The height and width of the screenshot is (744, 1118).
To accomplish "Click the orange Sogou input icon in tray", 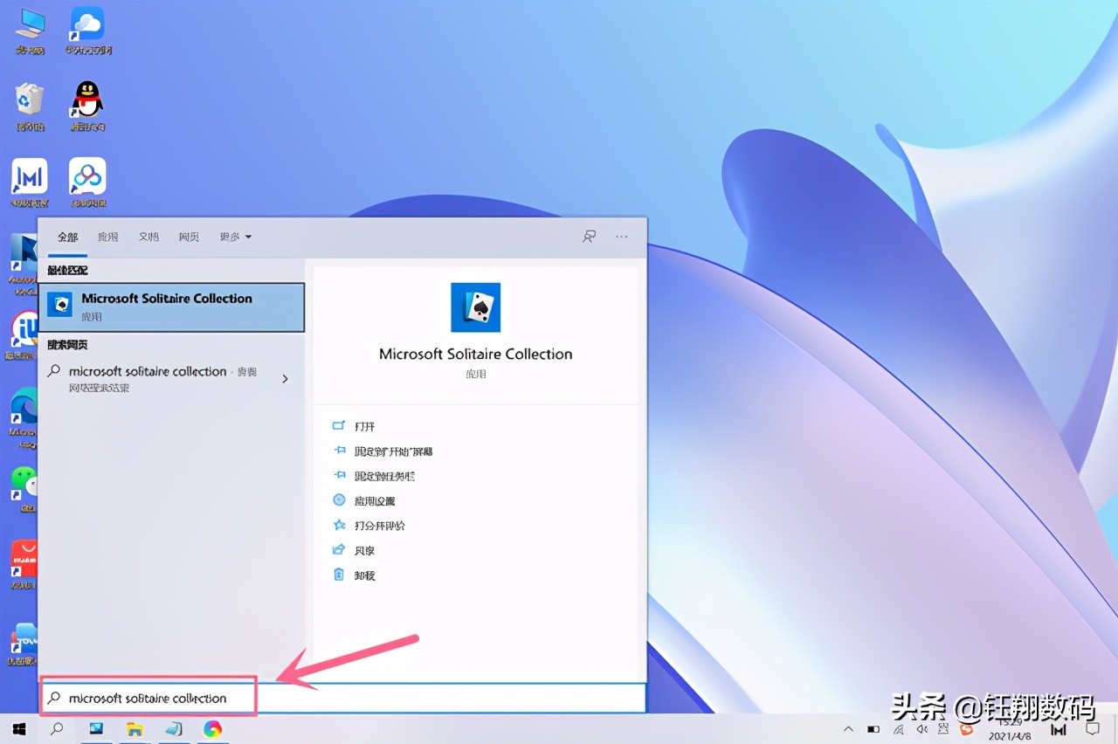I will [x=967, y=729].
